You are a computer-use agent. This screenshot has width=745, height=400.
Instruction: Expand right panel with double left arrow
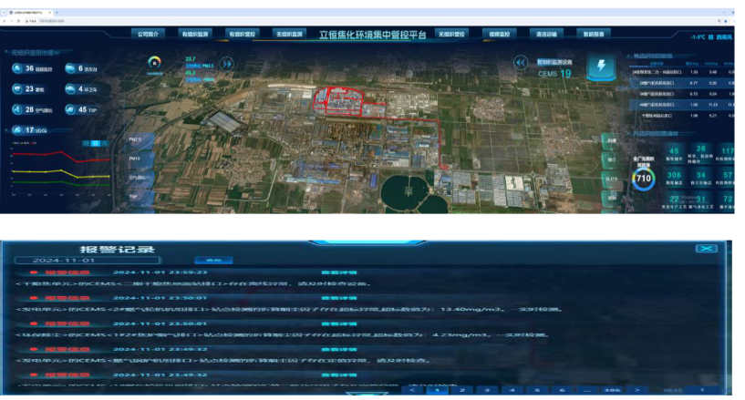[521, 63]
